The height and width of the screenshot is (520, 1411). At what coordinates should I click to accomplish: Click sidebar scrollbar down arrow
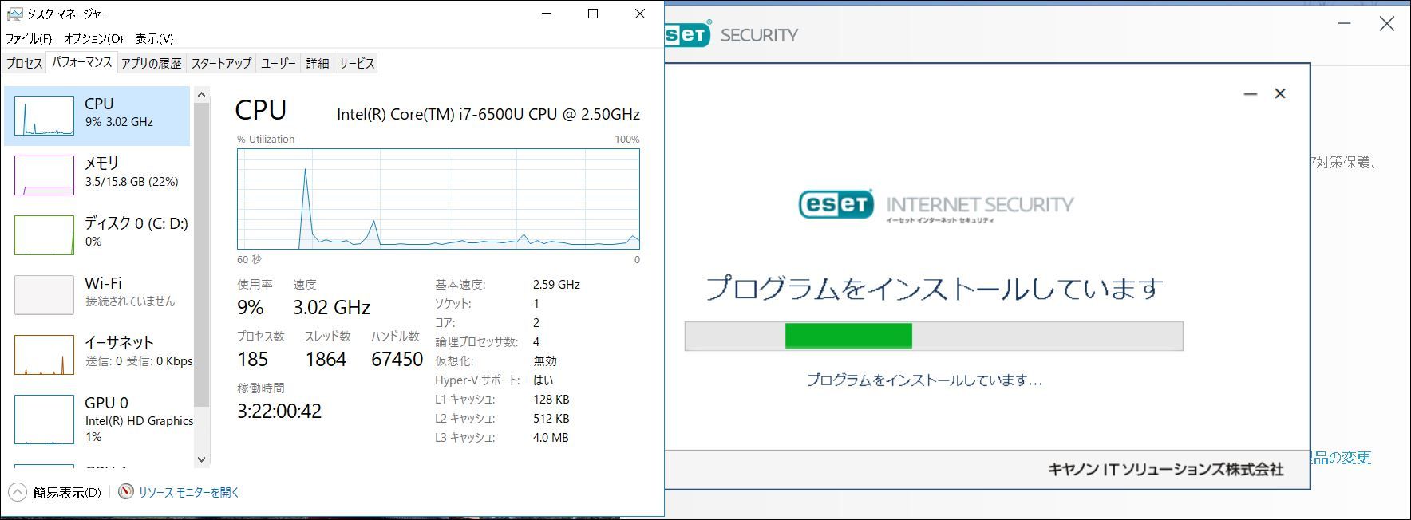tap(201, 459)
